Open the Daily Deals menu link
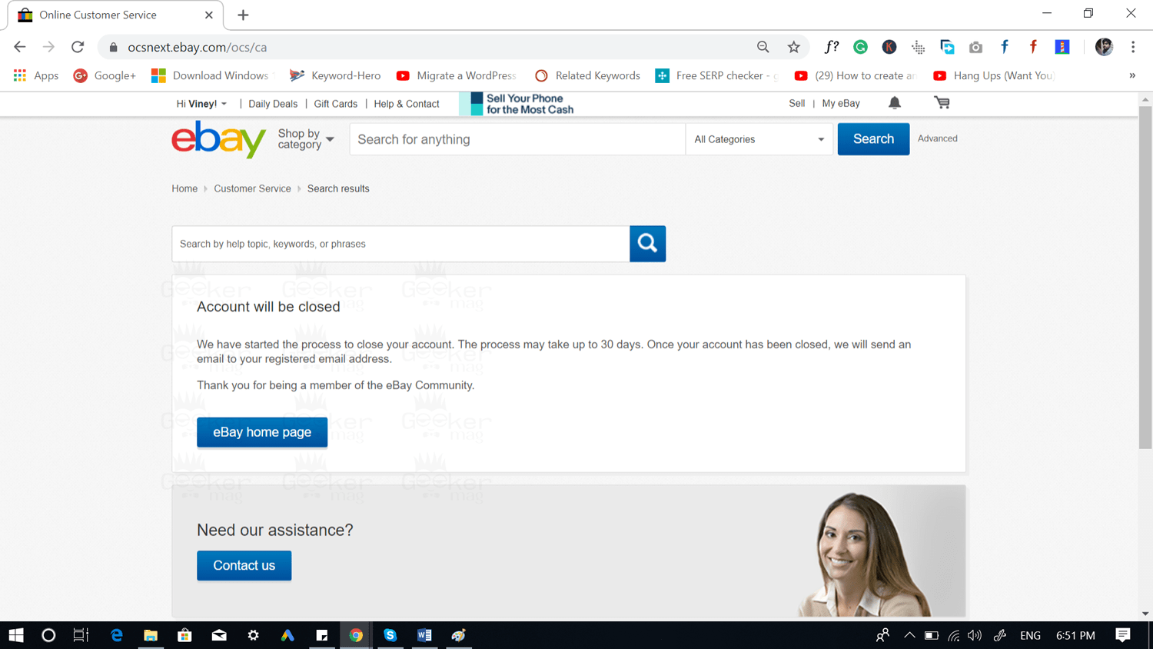 [273, 104]
